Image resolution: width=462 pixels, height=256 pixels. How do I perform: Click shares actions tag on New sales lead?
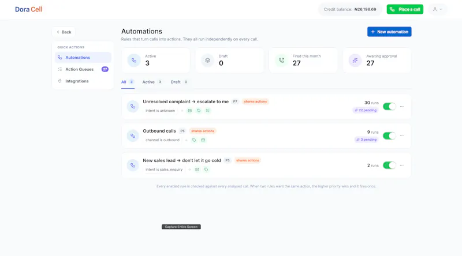click(x=248, y=160)
